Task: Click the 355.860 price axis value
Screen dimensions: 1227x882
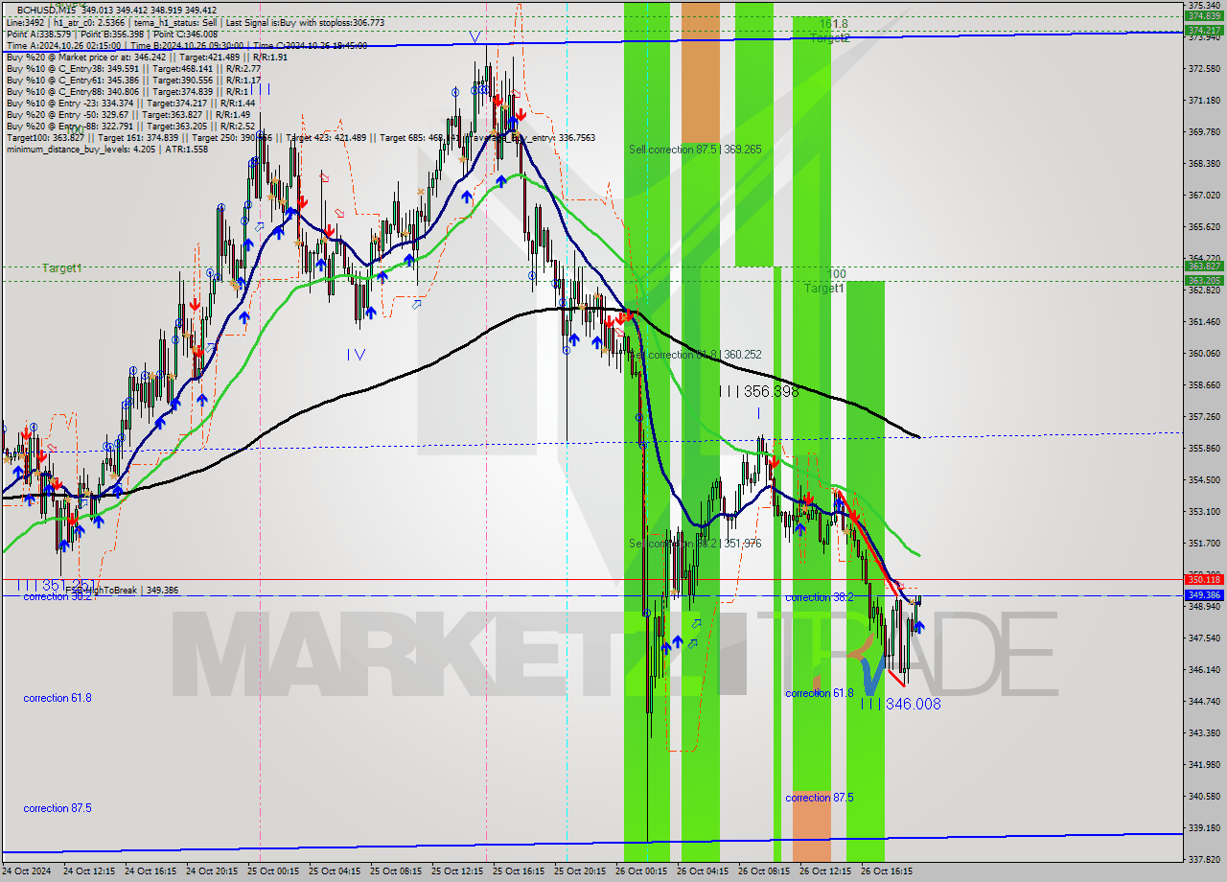Action: [x=1204, y=448]
